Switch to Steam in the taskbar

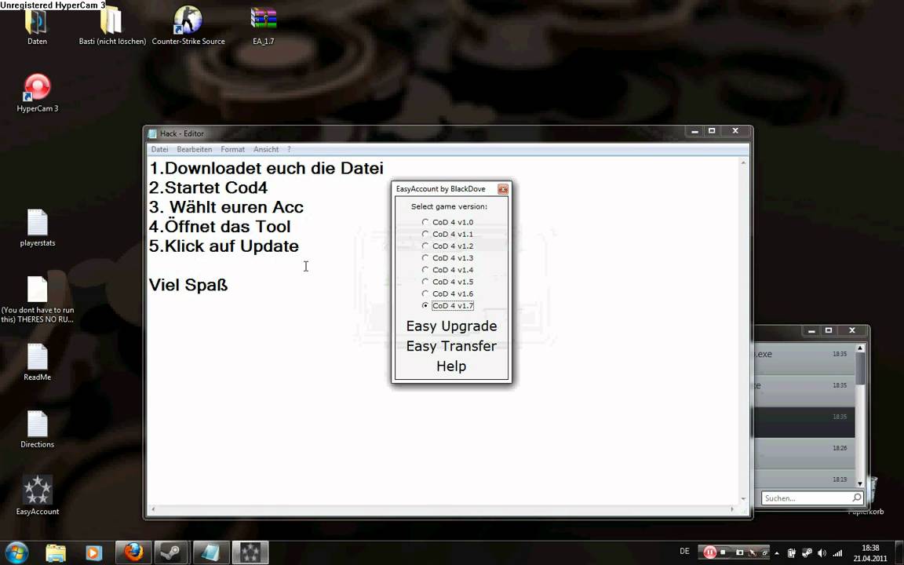(172, 553)
